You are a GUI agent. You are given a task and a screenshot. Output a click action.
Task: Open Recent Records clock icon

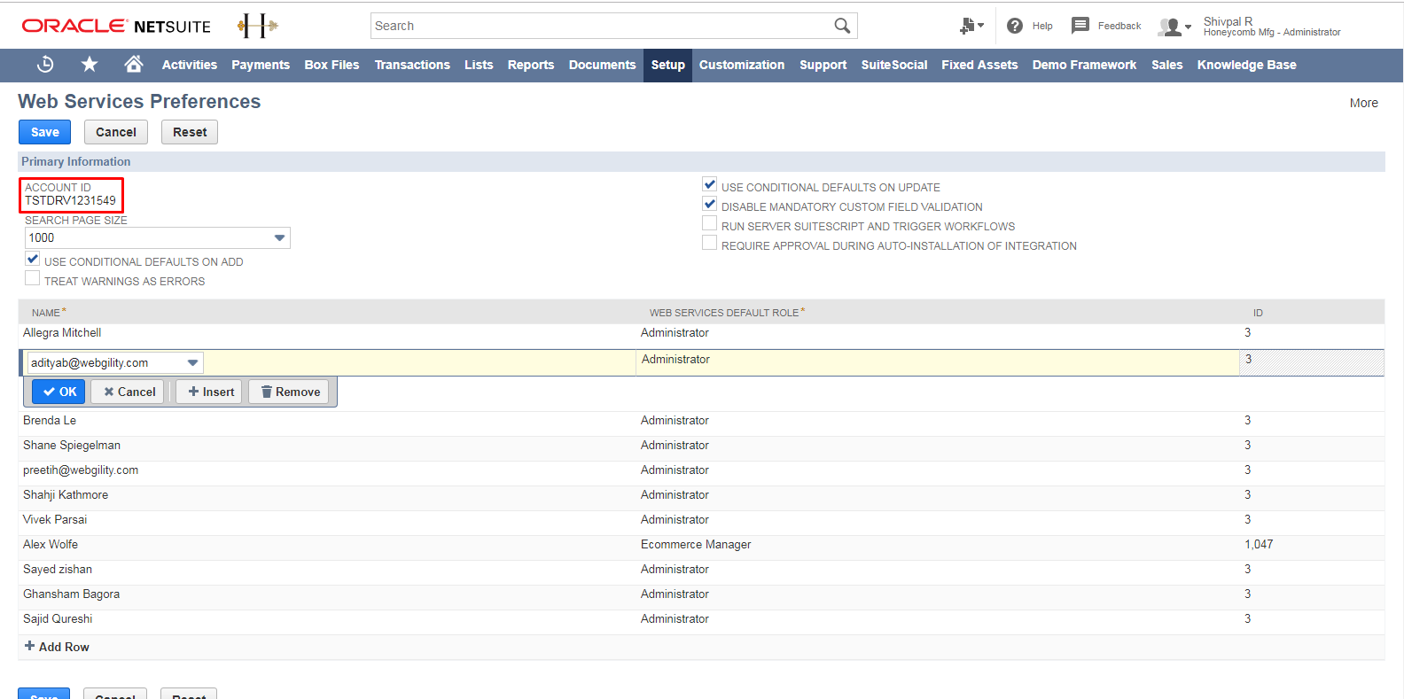[45, 64]
